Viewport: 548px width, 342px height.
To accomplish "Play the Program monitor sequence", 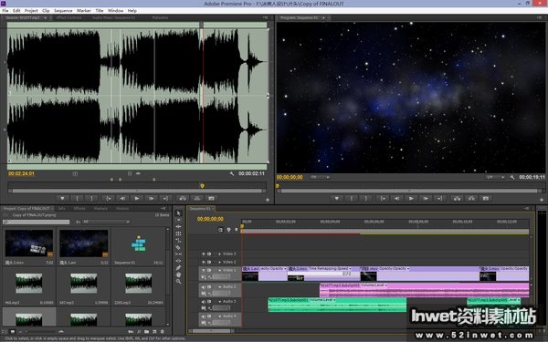I will (x=411, y=199).
